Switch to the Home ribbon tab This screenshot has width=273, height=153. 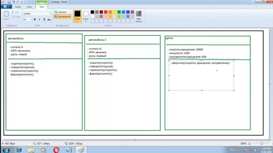pyautogui.click(x=18, y=7)
